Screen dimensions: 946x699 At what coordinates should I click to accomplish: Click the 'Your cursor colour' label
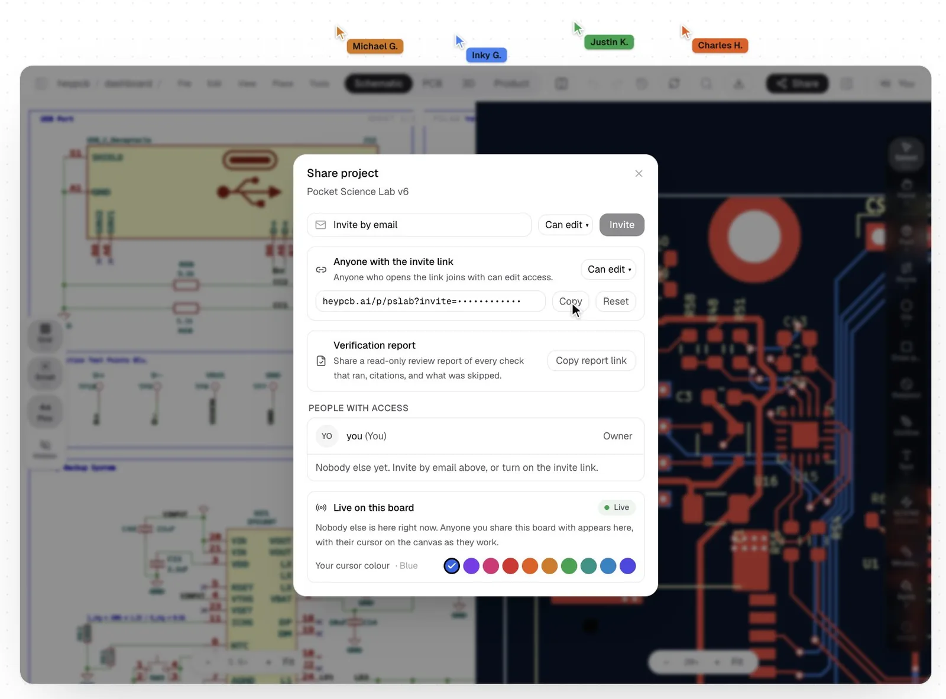pyautogui.click(x=352, y=566)
